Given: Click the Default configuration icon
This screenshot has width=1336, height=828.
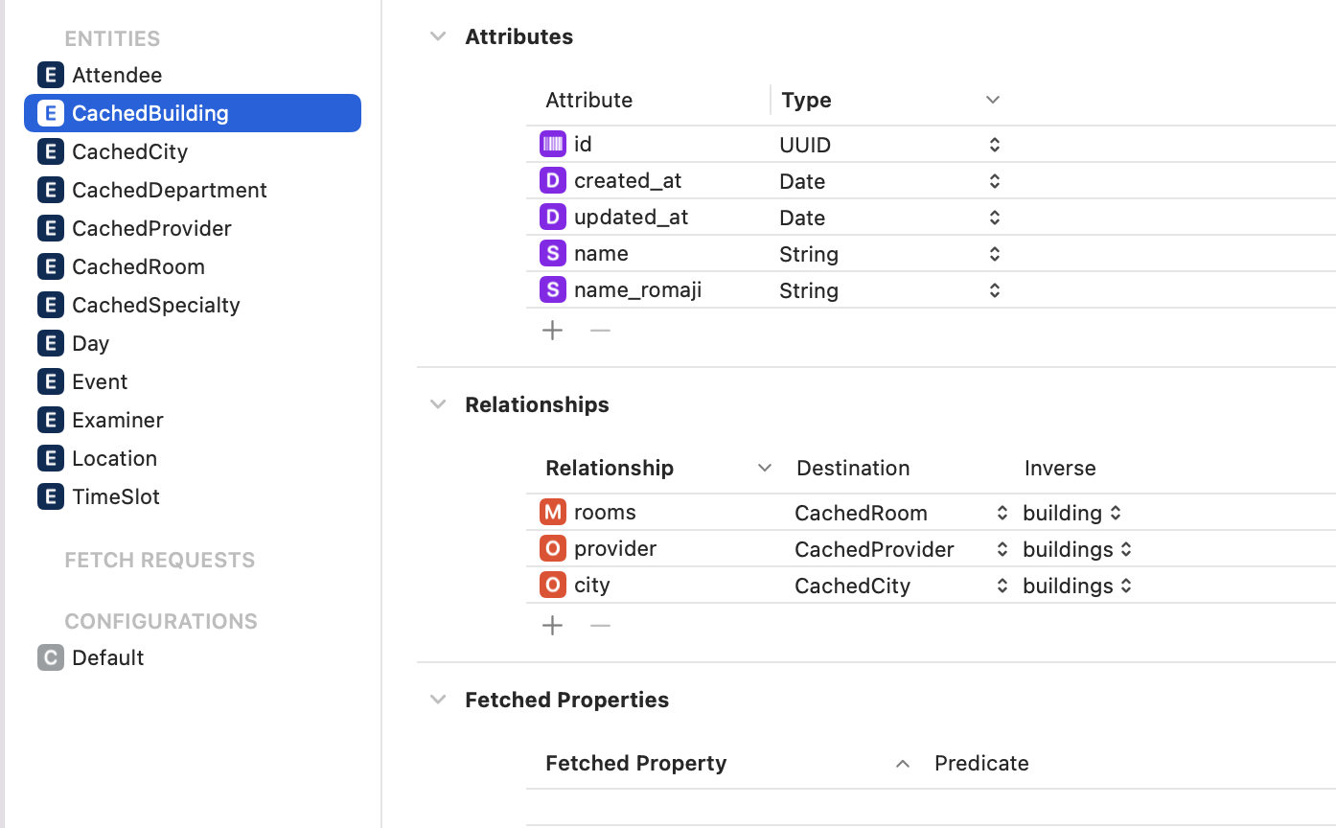Looking at the screenshot, I should point(51,657).
